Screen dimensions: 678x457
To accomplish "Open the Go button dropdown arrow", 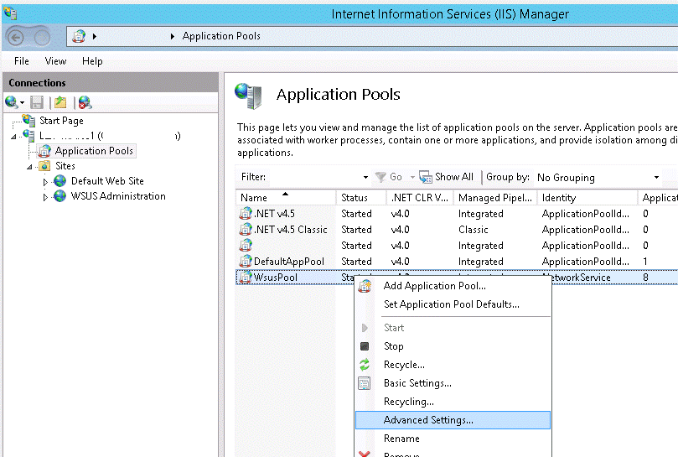I will pos(412,177).
